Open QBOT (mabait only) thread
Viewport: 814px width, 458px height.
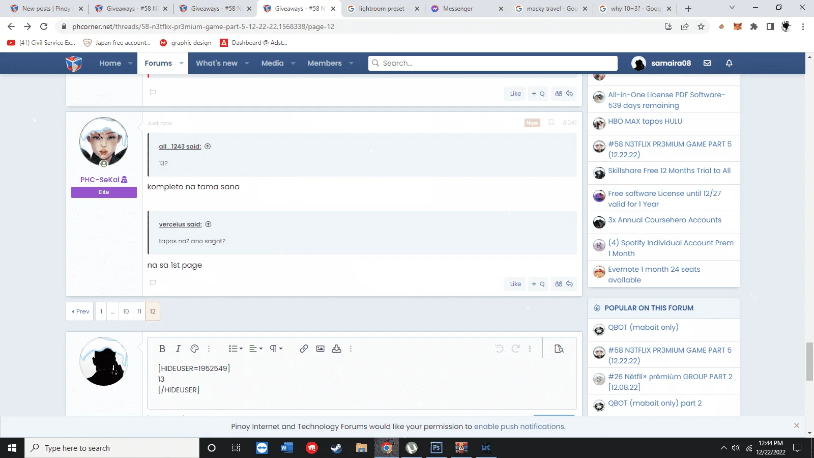643,327
